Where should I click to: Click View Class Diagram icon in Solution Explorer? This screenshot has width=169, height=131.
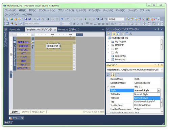click(131, 34)
